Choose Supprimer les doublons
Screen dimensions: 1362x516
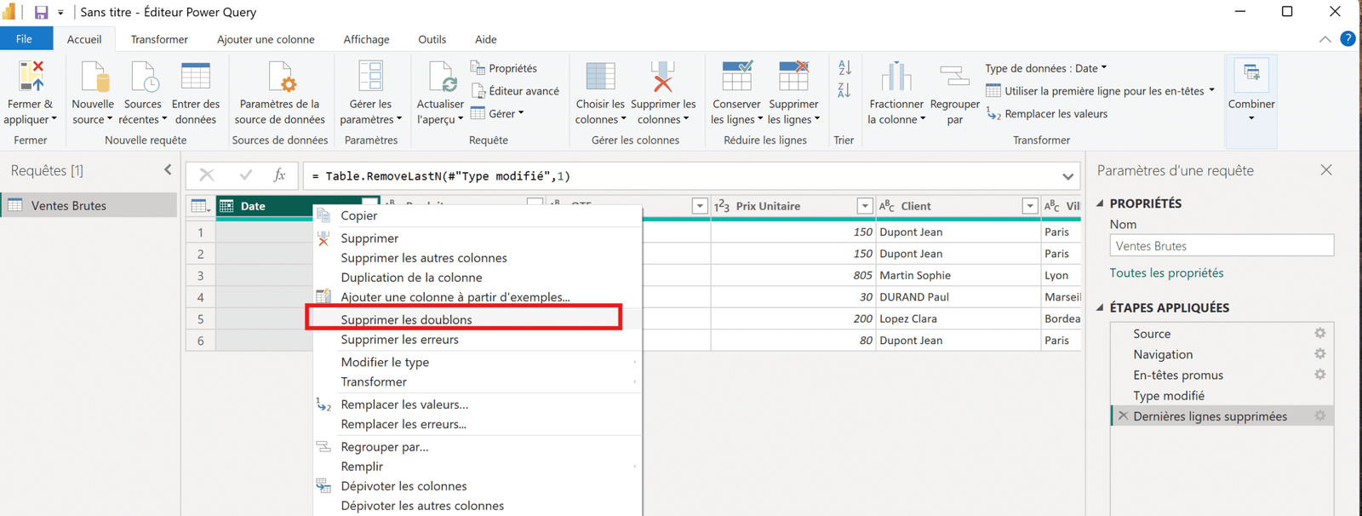478,319
